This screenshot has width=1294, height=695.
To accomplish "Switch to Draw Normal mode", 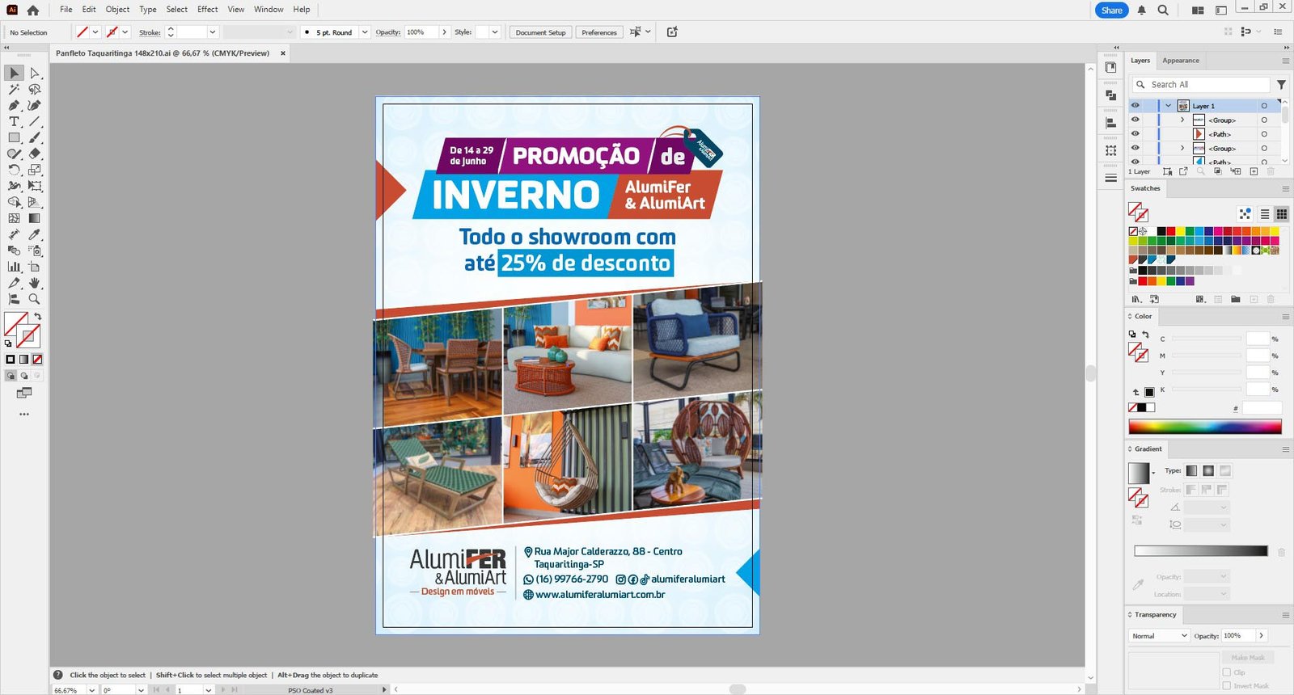I will 11,376.
